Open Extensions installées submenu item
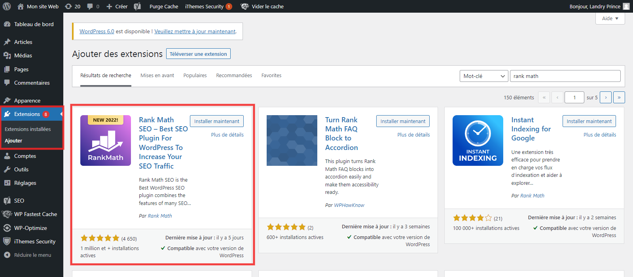The image size is (633, 277). pyautogui.click(x=28, y=129)
